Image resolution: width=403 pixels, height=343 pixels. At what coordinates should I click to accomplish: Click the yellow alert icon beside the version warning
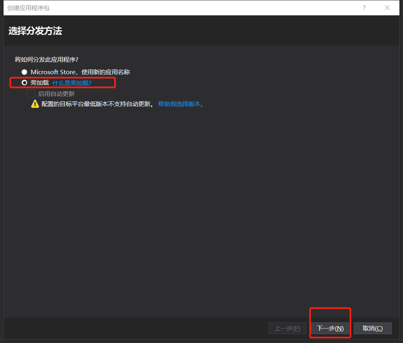point(35,104)
